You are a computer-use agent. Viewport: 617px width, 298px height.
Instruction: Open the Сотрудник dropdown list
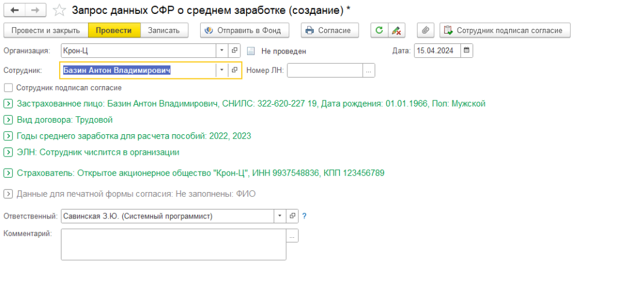tap(222, 70)
